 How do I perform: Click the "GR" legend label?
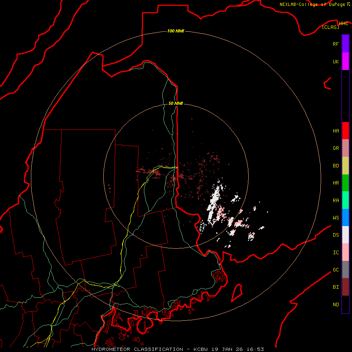336,148
